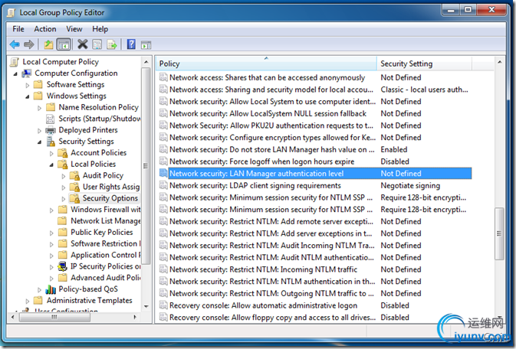Collapse the Security Settings node

coord(40,142)
